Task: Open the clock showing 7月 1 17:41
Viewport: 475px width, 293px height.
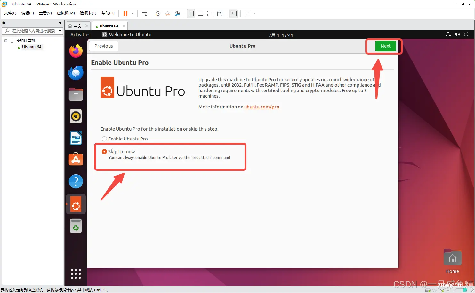Action: pyautogui.click(x=281, y=35)
